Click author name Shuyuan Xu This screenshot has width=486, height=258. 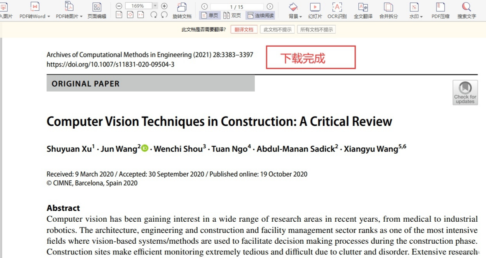pos(69,149)
